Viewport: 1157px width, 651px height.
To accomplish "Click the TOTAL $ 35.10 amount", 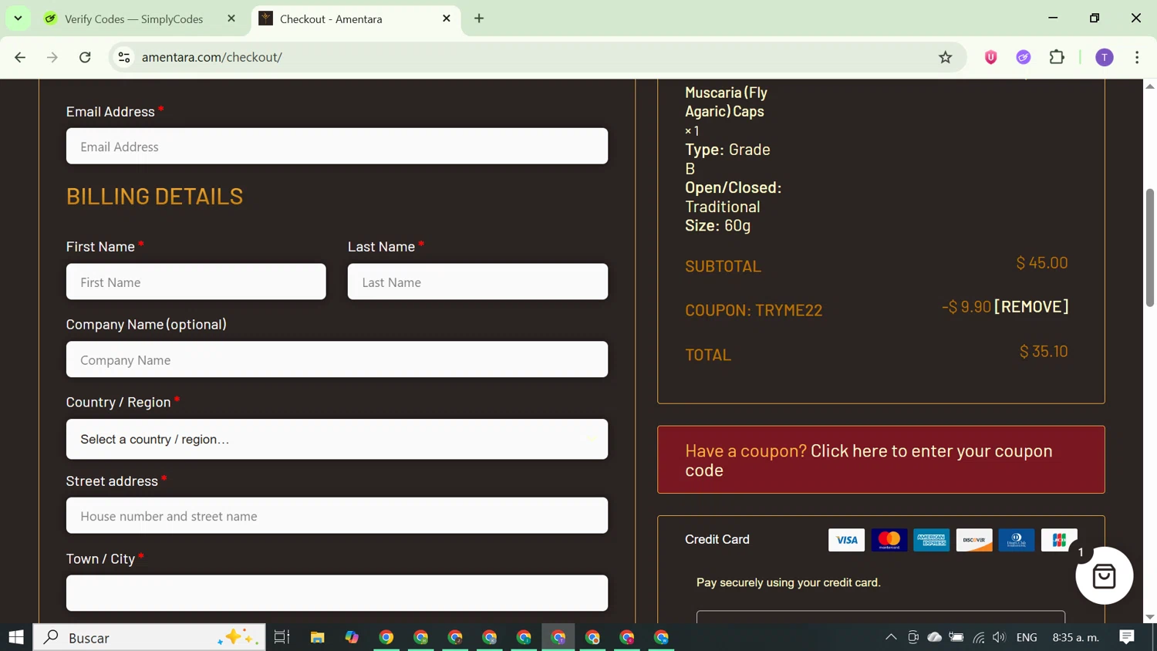I will (x=1044, y=352).
